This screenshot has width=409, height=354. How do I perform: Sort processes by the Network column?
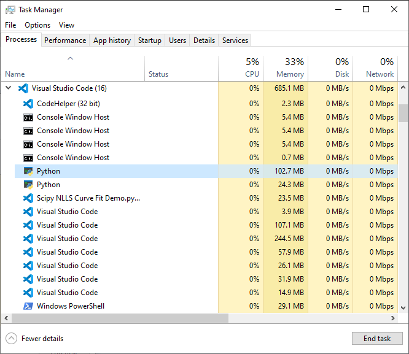tap(375, 69)
